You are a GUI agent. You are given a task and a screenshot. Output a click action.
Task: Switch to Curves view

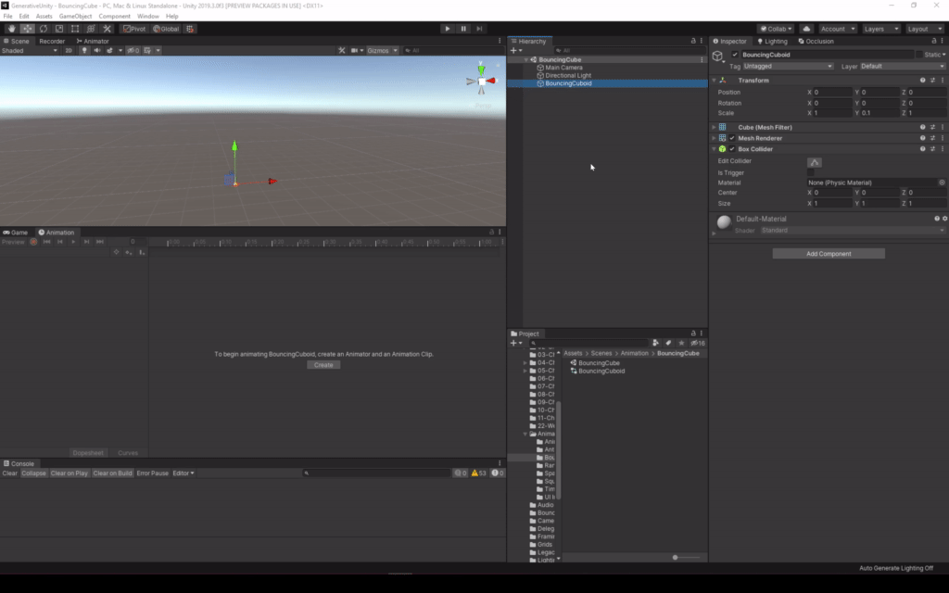(x=128, y=452)
